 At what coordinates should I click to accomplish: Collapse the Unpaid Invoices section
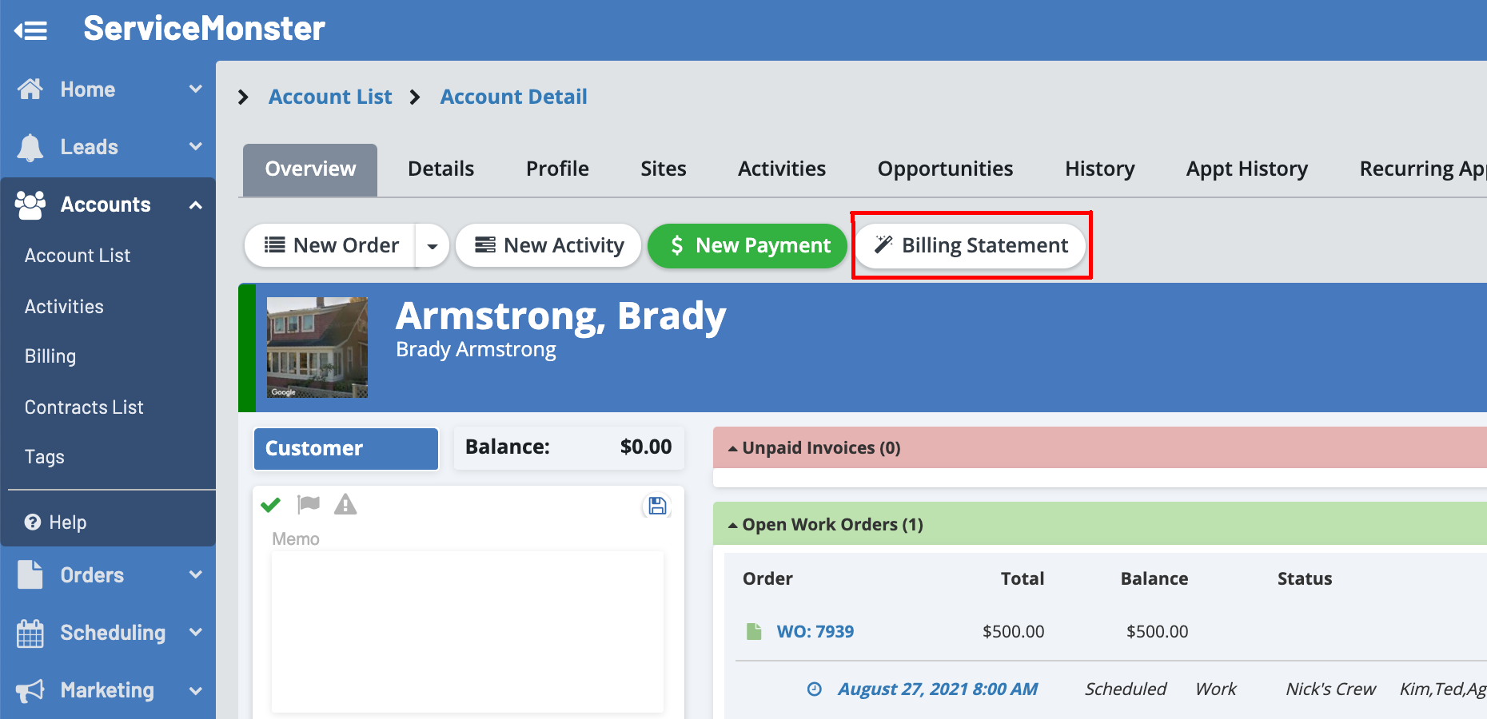[732, 448]
